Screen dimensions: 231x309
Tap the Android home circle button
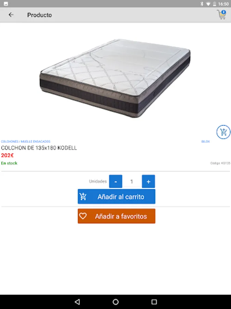pos(116,302)
